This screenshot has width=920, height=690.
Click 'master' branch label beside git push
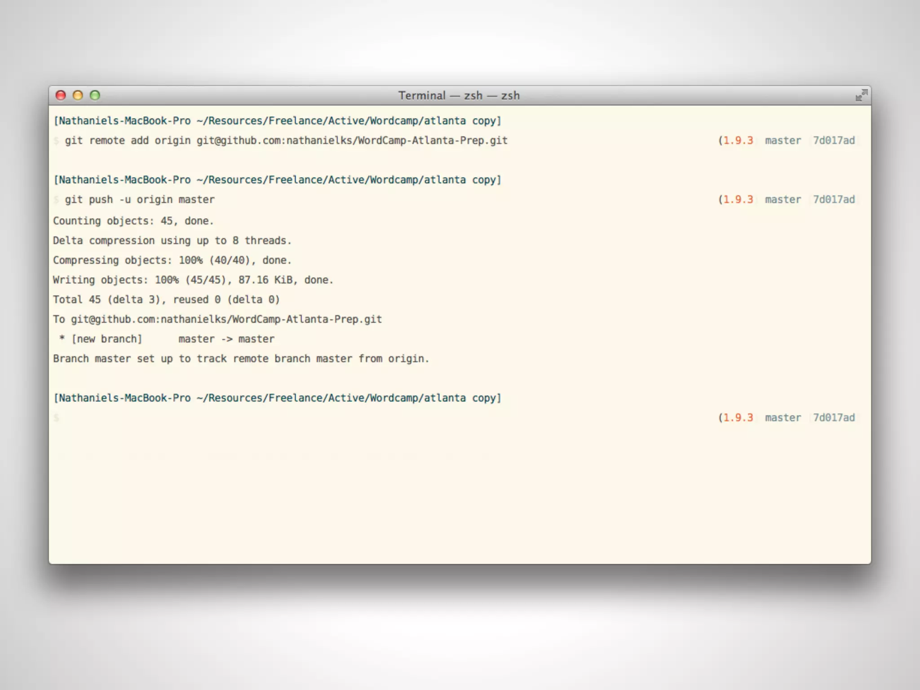coord(783,199)
